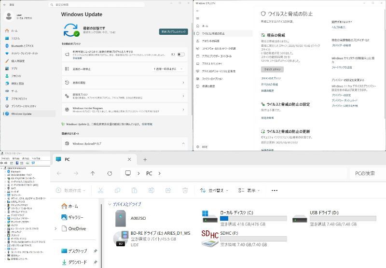Open ヘルプ(H) menu in Device Manager
Screen dimensions: 386x268
pyautogui.click(x=36, y=158)
